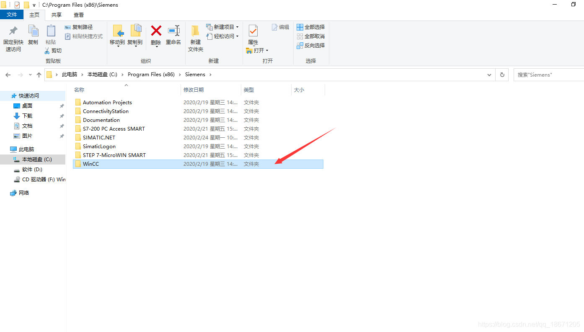This screenshot has height=332, width=584.
Task: Open Easy access (轻松访问) dropdown
Action: [x=222, y=36]
